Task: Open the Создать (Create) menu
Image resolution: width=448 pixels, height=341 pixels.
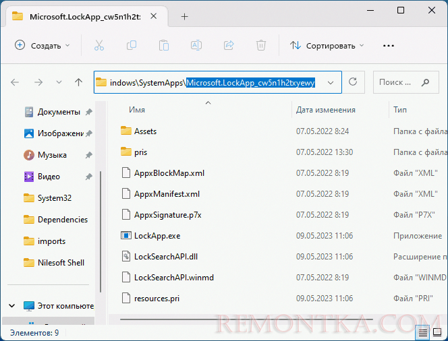Action: point(42,46)
